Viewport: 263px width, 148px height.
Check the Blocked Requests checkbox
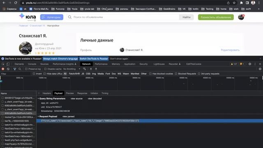point(176,74)
